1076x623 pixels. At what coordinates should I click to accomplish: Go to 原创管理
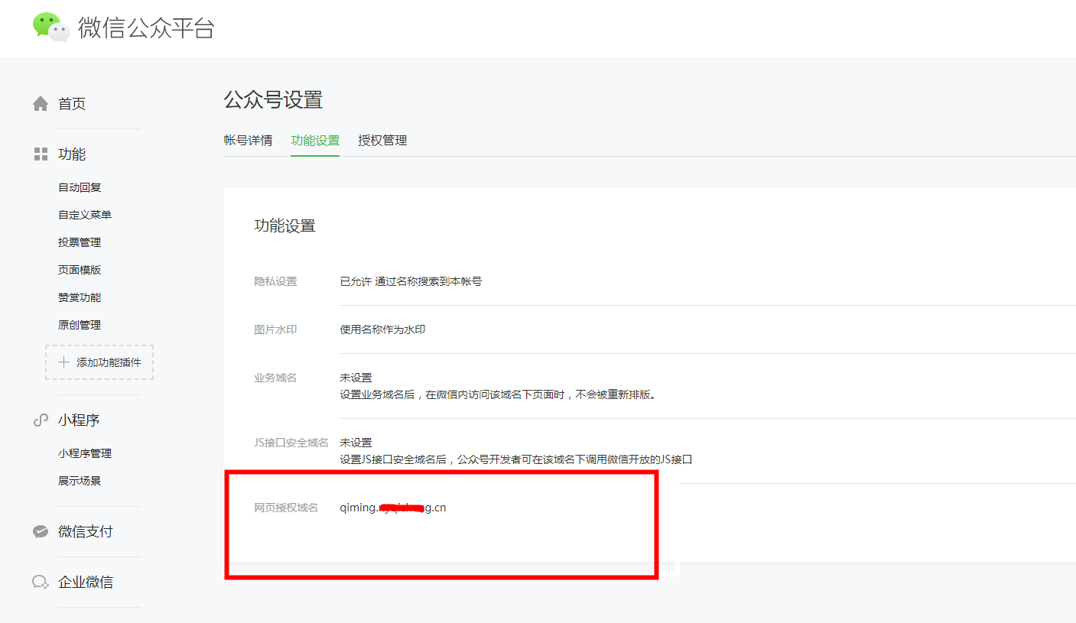80,325
